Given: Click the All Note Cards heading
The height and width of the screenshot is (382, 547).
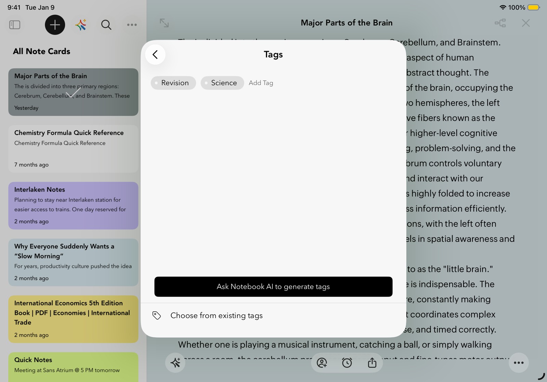Looking at the screenshot, I should pos(41,51).
